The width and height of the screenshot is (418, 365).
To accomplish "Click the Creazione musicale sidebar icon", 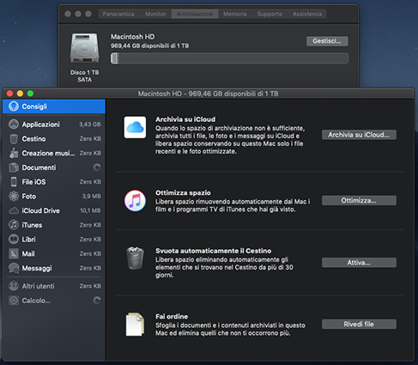I will (14, 153).
